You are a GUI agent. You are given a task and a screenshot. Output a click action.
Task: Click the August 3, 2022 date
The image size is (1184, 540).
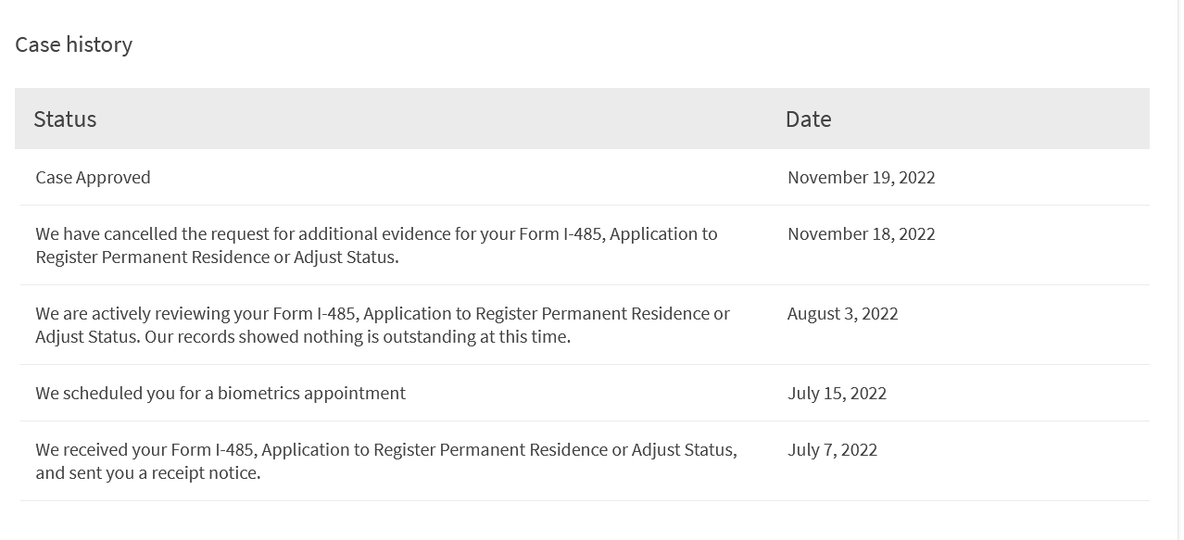click(842, 313)
